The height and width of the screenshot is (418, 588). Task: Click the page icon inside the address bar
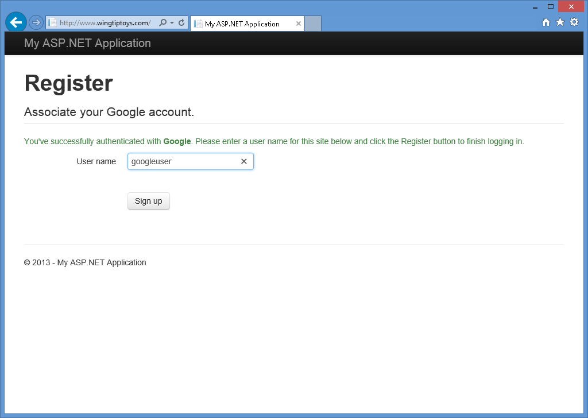coord(52,22)
